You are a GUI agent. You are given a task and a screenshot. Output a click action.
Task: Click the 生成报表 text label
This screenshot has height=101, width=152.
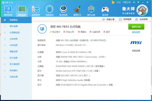coord(143,19)
